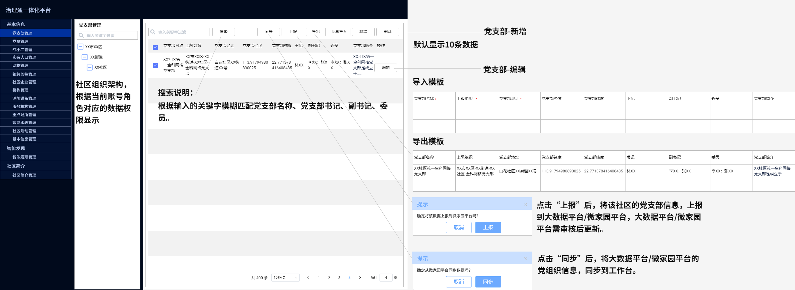
Task: Close the 上报 confirmation prompt with X
Action: pos(526,205)
